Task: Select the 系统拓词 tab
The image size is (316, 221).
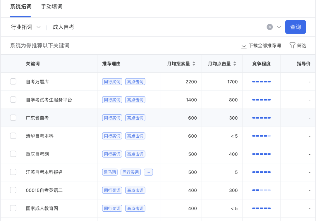Action: [20, 6]
